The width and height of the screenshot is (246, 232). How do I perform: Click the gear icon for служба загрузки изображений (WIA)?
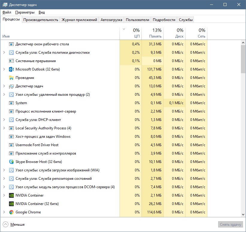[11, 170]
